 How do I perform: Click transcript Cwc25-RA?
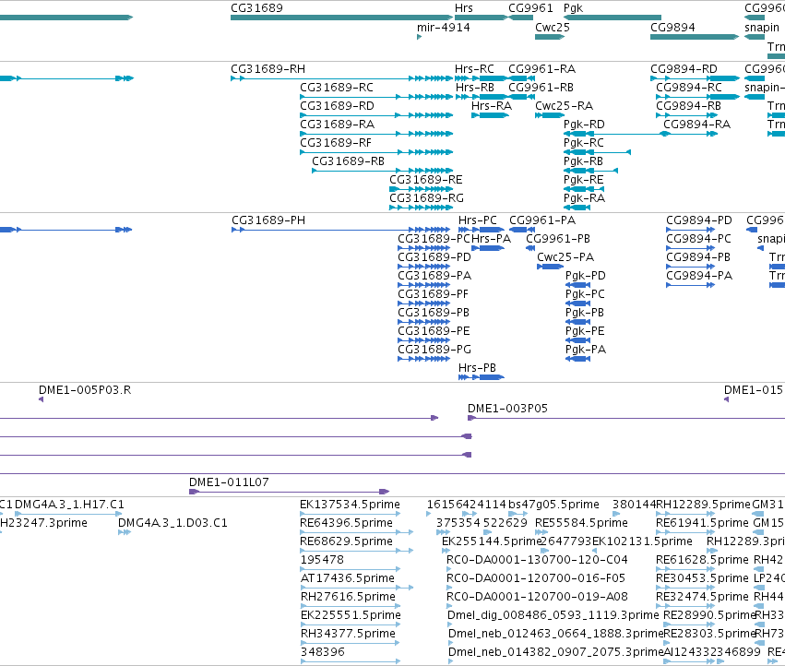point(565,106)
